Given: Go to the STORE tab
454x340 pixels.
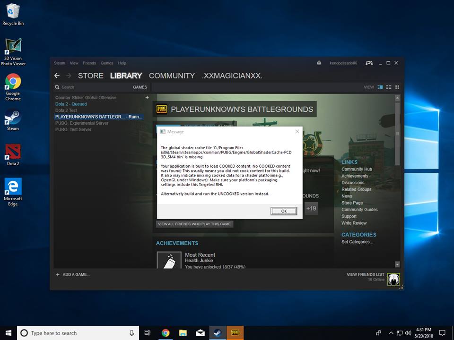Looking at the screenshot, I should coord(91,76).
